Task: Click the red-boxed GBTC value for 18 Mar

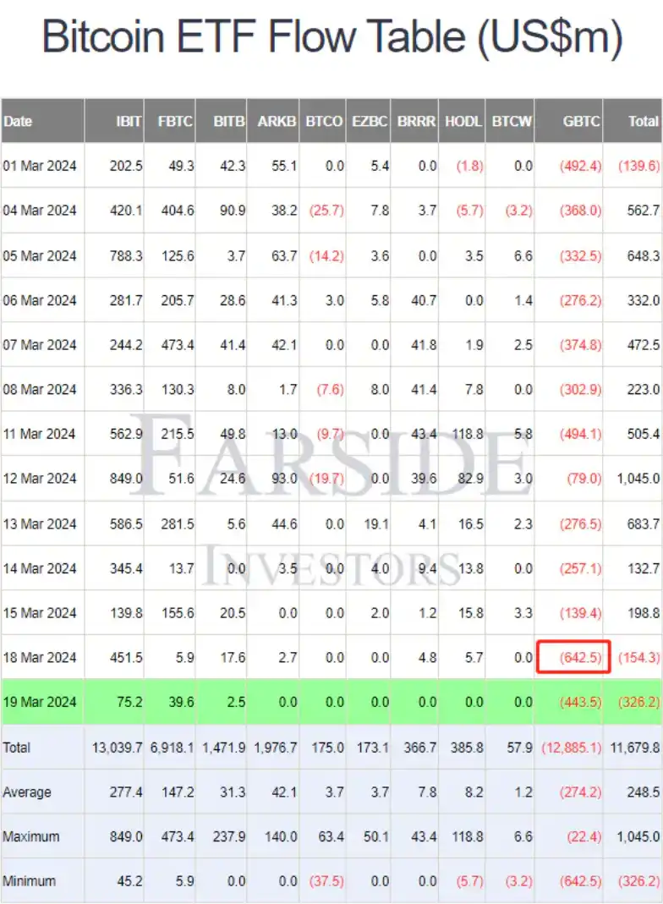Action: point(574,657)
